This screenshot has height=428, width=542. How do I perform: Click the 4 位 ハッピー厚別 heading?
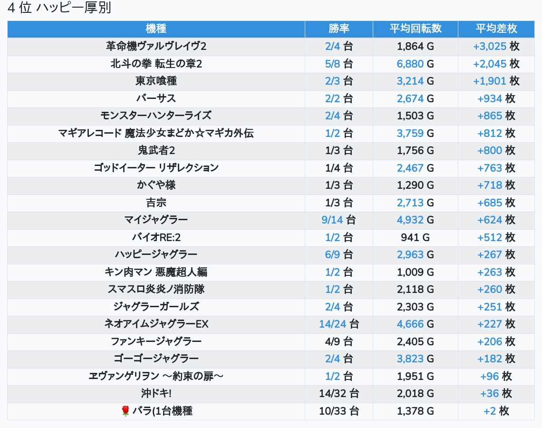coord(59,9)
